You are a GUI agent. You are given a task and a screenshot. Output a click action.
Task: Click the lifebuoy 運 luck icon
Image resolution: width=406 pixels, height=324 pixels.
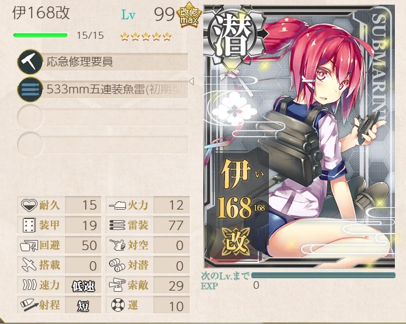[118, 305]
